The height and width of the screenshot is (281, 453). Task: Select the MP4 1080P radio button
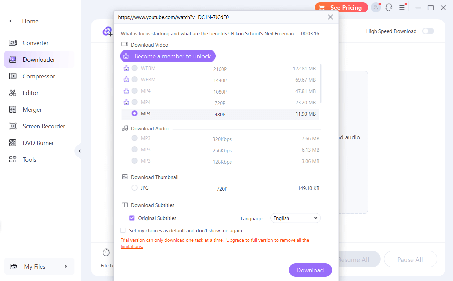tap(135, 91)
